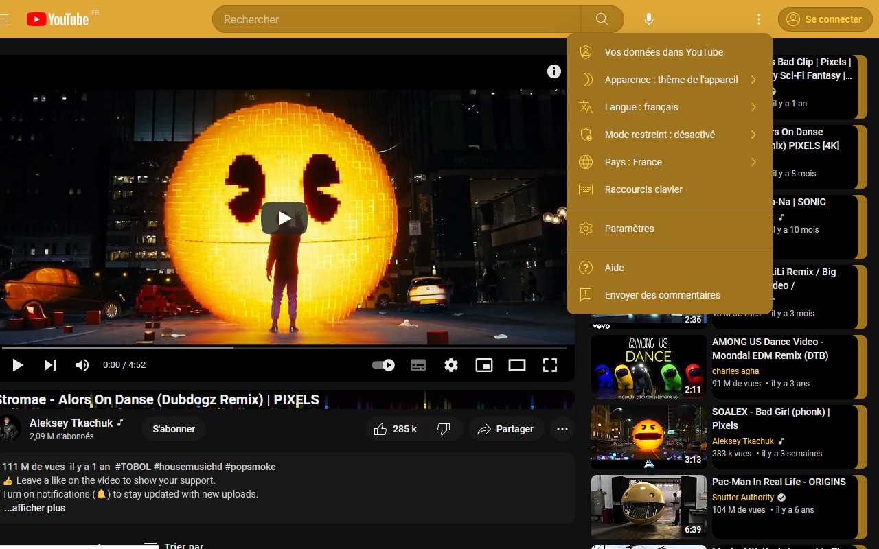Start voice search with microphone
Viewport: 879px width, 549px height.
click(649, 19)
